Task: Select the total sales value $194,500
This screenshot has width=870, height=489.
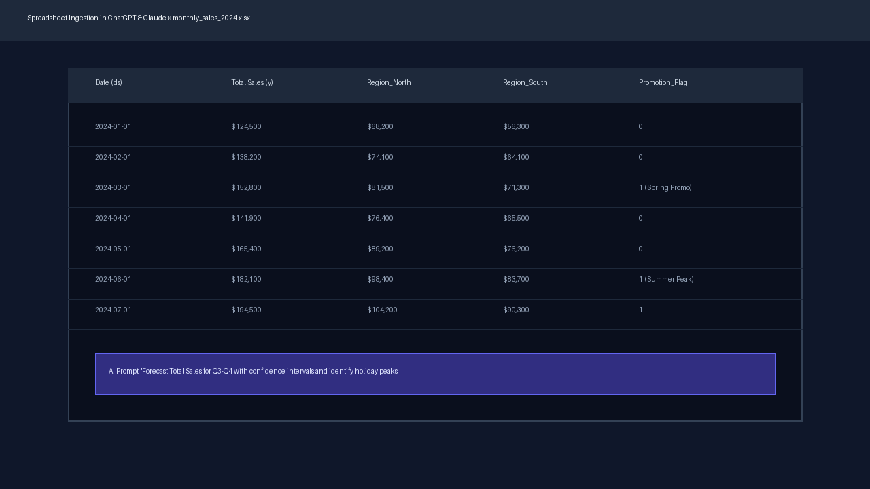Action: click(x=246, y=310)
